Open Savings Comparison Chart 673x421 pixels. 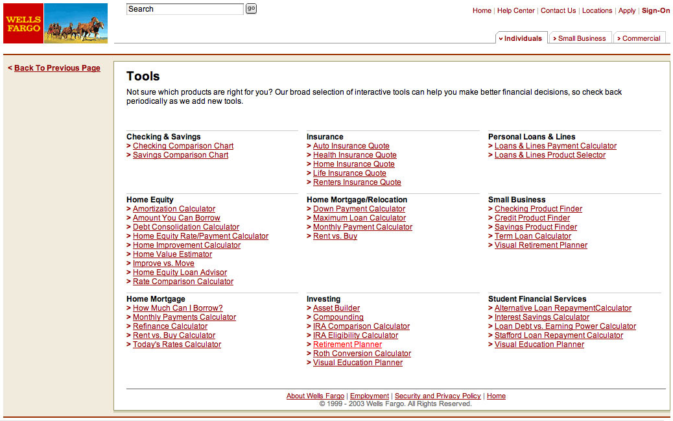180,155
